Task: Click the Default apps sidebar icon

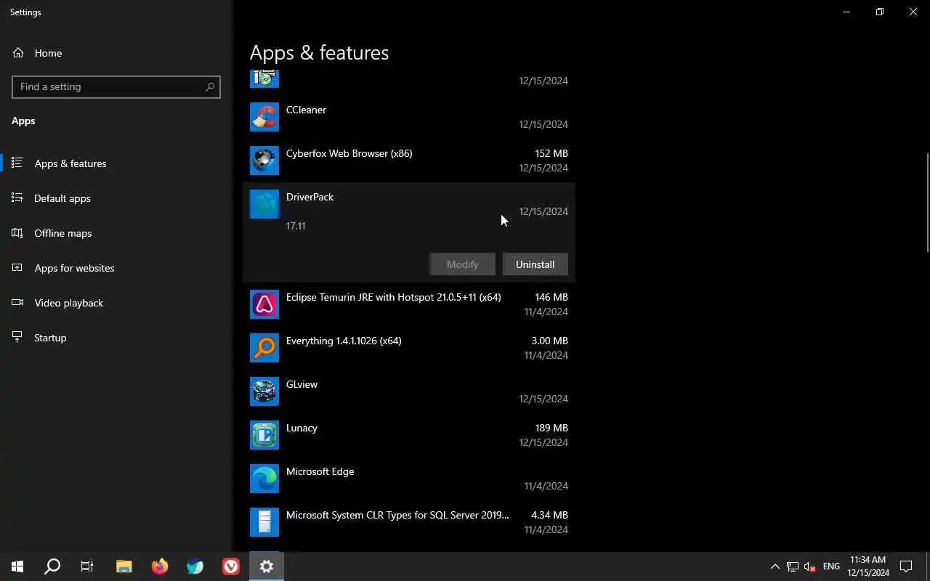Action: point(18,198)
